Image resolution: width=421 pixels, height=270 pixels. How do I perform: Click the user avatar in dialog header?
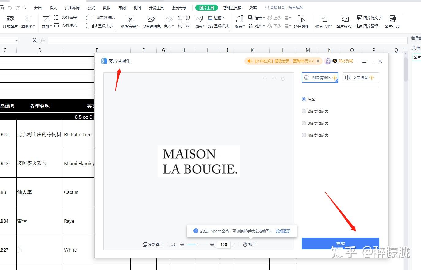pos(328,61)
